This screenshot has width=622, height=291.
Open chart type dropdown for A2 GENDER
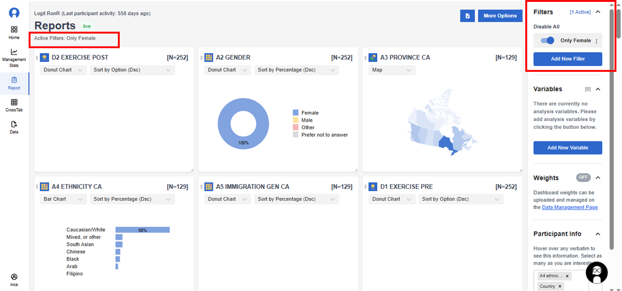click(x=227, y=70)
